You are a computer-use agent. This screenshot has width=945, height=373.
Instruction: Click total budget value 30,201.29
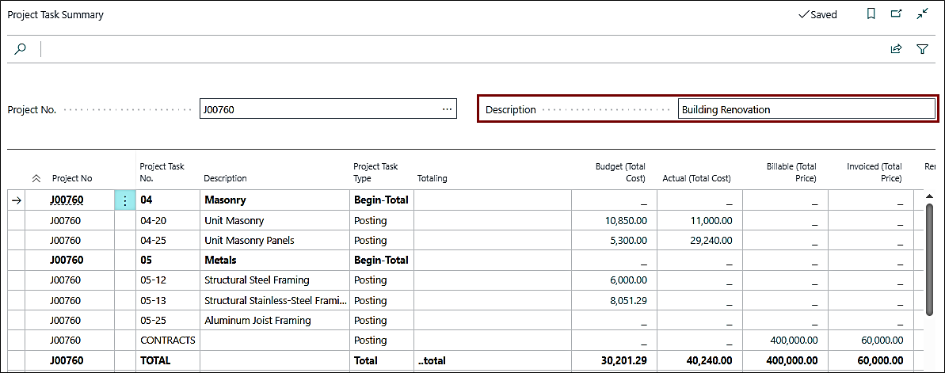624,360
